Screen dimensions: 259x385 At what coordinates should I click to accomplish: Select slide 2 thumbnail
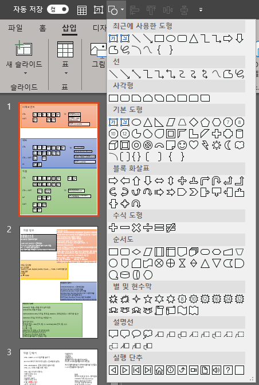(x=59, y=282)
